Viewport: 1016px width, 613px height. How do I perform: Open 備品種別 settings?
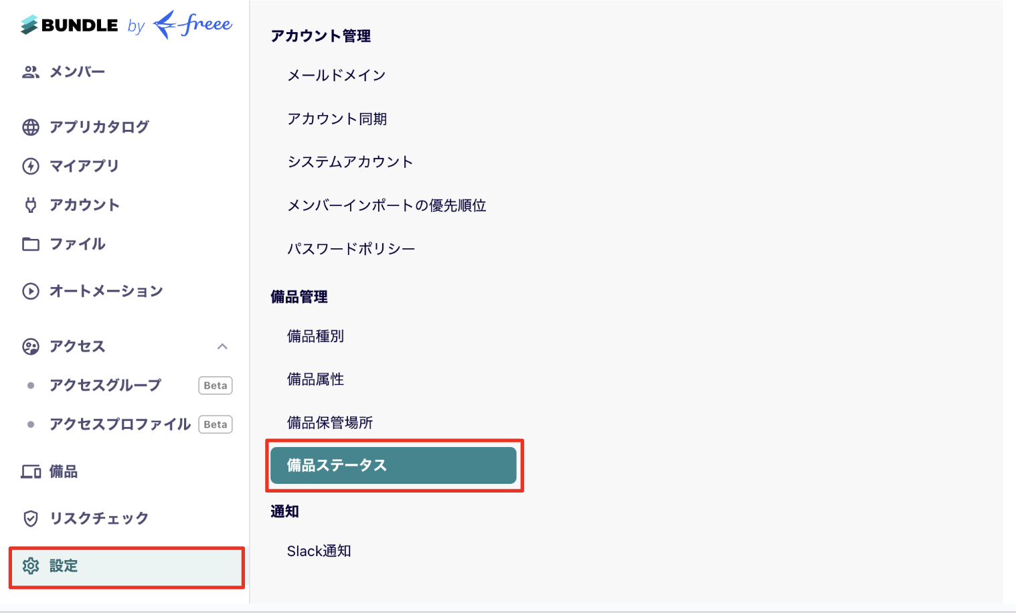316,337
